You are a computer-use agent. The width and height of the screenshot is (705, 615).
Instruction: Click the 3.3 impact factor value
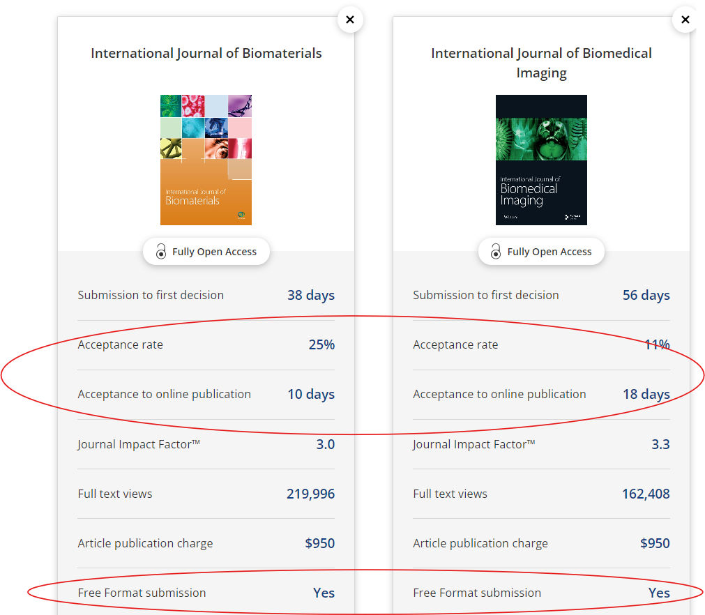click(x=661, y=444)
